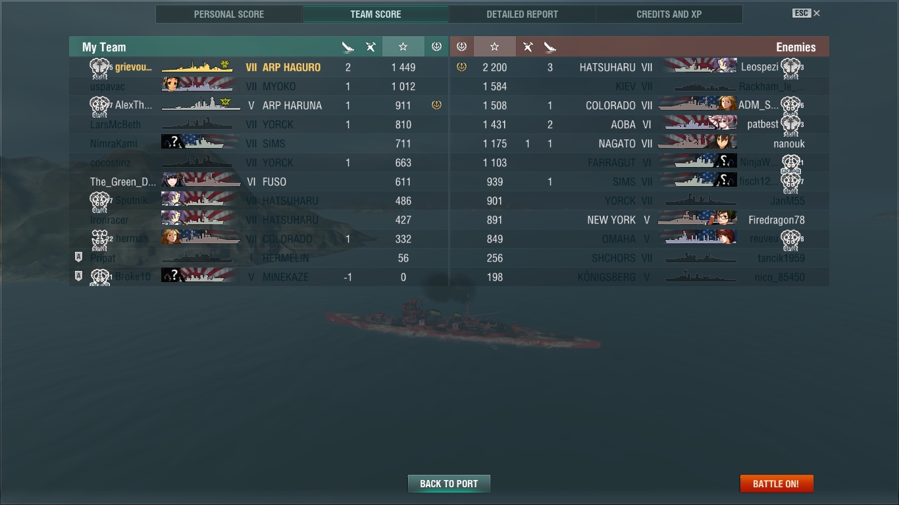
Task: Open the Credits and XP tab
Action: pos(669,14)
